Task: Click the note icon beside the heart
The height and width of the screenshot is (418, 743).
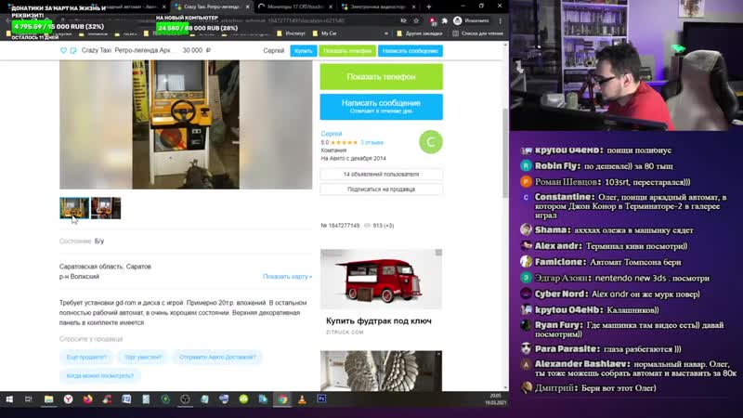Action: (x=73, y=50)
